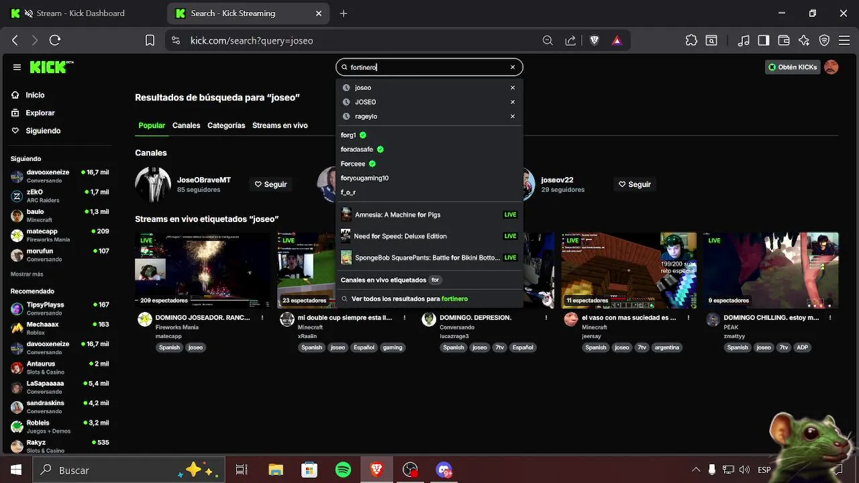Open TipsyPlayss recommended channel
Viewport: 859px width, 483px height.
click(x=60, y=309)
